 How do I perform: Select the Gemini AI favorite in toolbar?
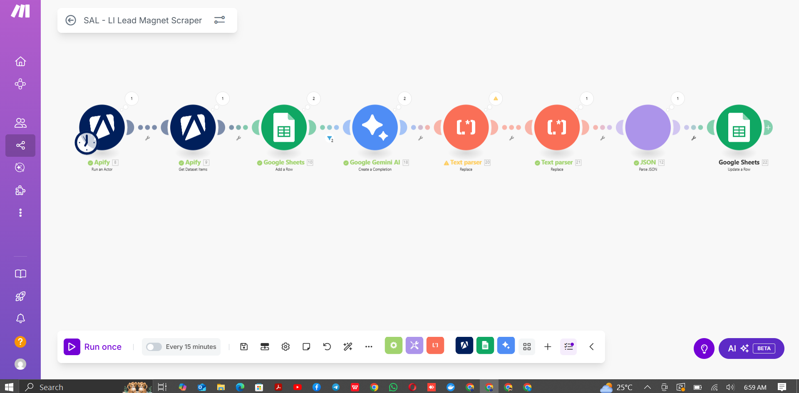(506, 346)
